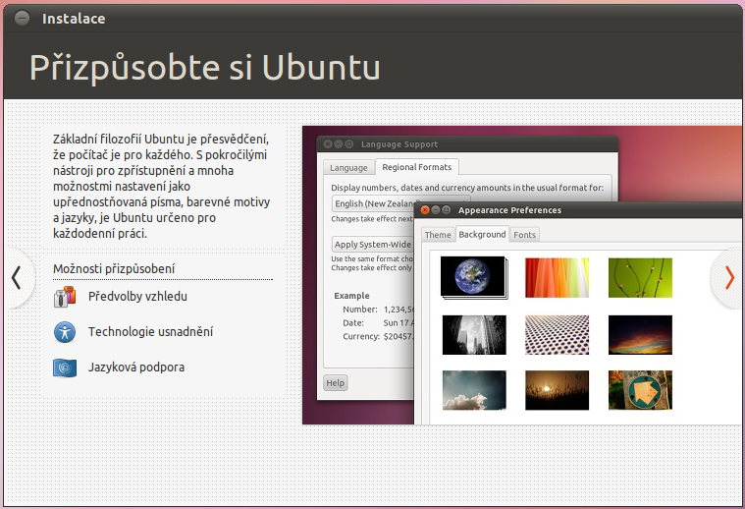
Task: Choose the dark sunset sky wallpaper
Action: [x=640, y=335]
